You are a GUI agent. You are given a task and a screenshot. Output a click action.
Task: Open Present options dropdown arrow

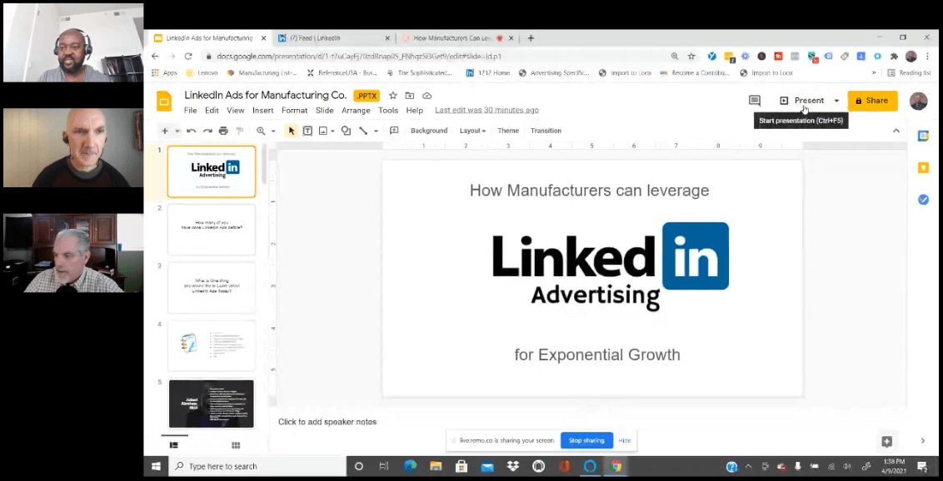coord(836,101)
